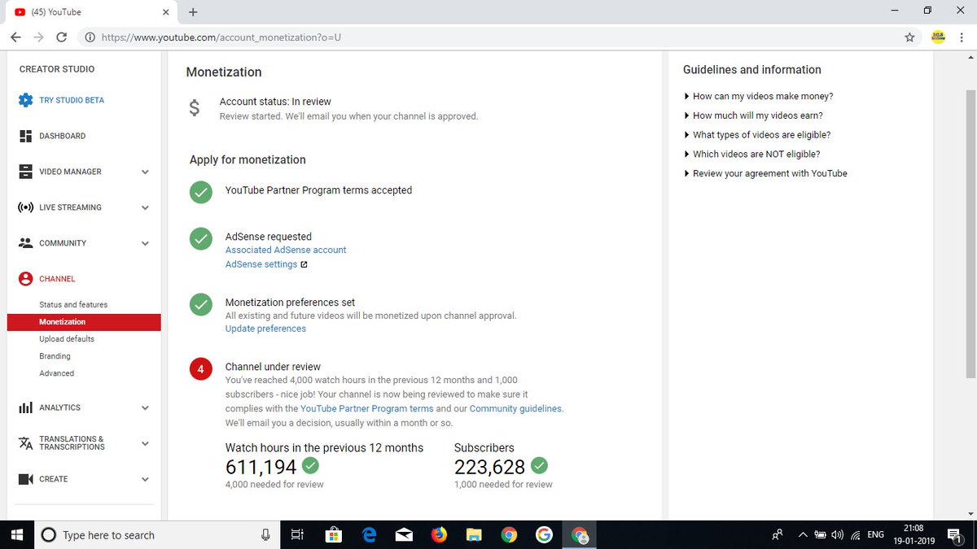
Task: Expand the Live Streaming section
Action: [x=145, y=207]
